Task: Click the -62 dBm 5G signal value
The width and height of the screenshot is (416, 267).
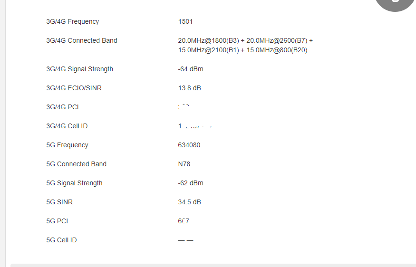Action: [190, 183]
